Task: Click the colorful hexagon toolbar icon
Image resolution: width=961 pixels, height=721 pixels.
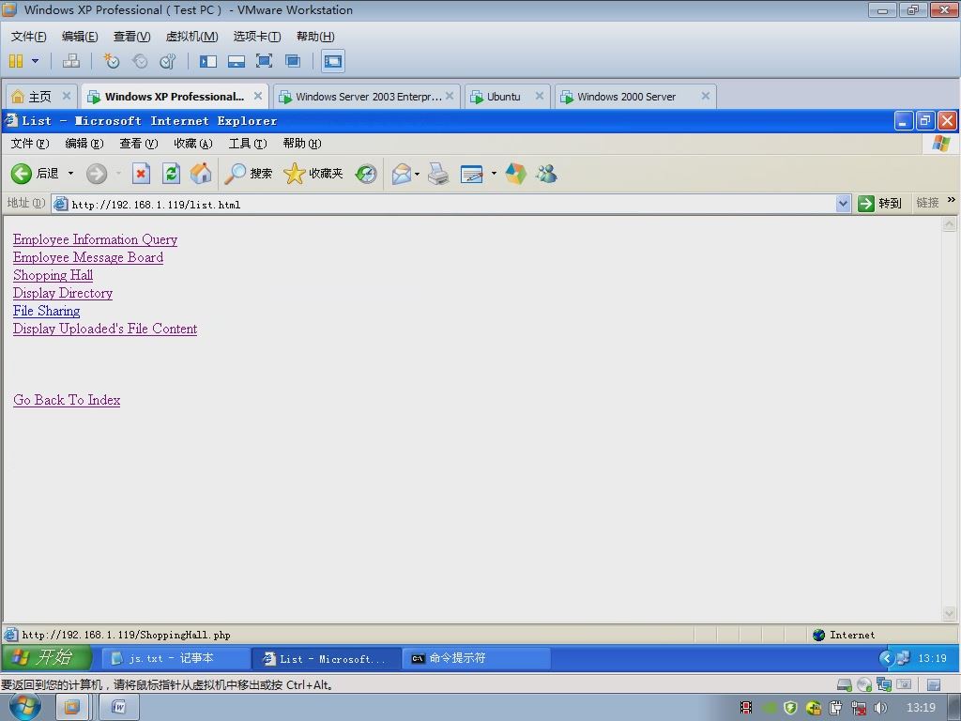Action: point(515,174)
